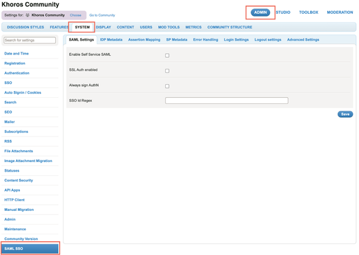This screenshot has height=255, width=359.
Task: Click the community icon beside Khoros Community
Action: point(28,15)
